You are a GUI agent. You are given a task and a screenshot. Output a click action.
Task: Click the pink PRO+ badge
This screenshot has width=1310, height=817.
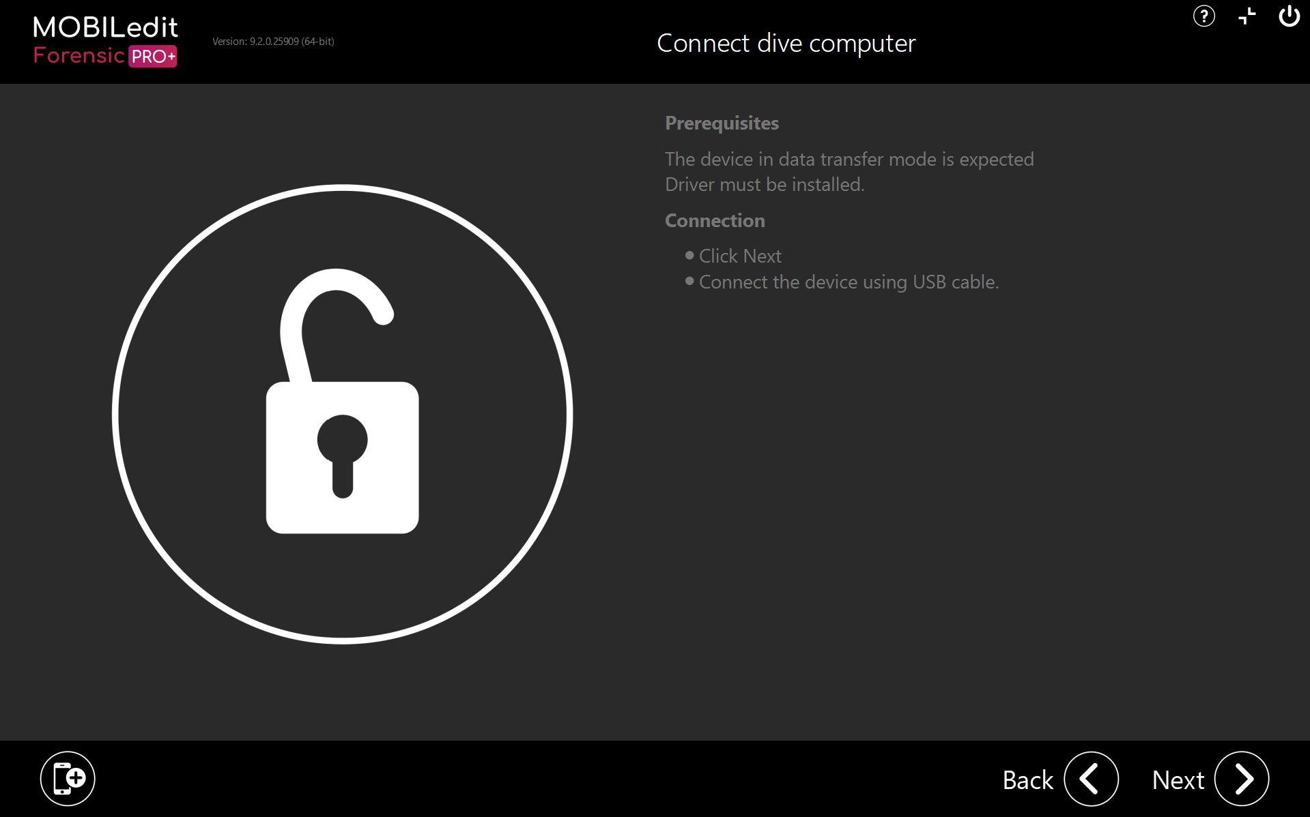click(153, 56)
